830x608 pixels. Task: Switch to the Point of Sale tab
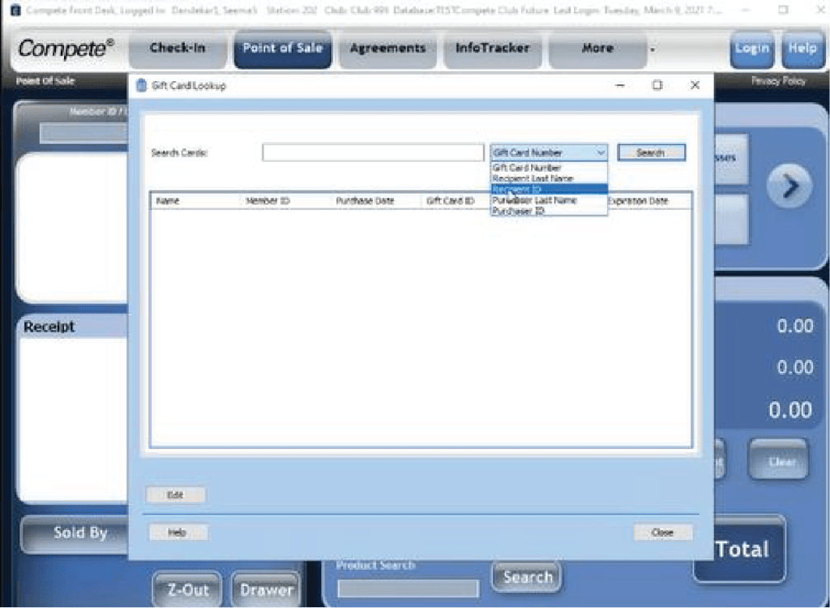pos(283,49)
